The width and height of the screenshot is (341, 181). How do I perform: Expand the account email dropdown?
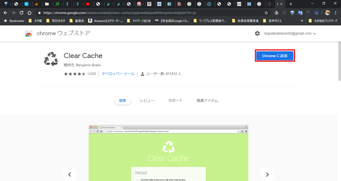pos(315,34)
